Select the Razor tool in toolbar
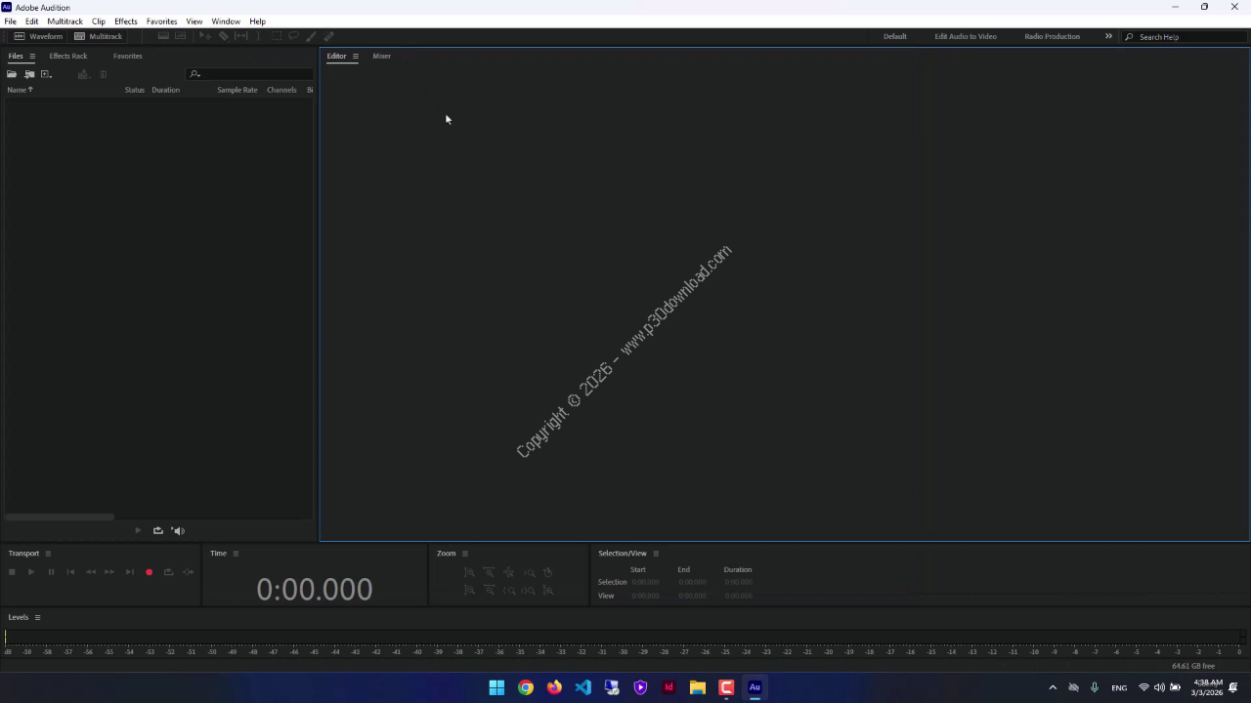Image resolution: width=1251 pixels, height=703 pixels. pos(224,36)
